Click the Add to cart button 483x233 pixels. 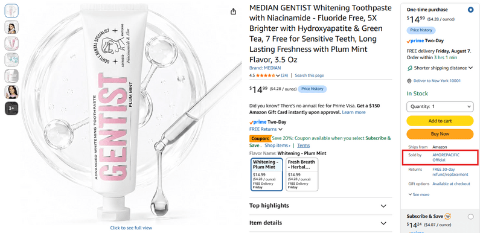(x=440, y=121)
